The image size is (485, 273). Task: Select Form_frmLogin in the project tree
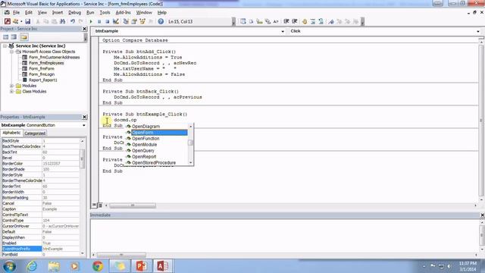[42, 74]
